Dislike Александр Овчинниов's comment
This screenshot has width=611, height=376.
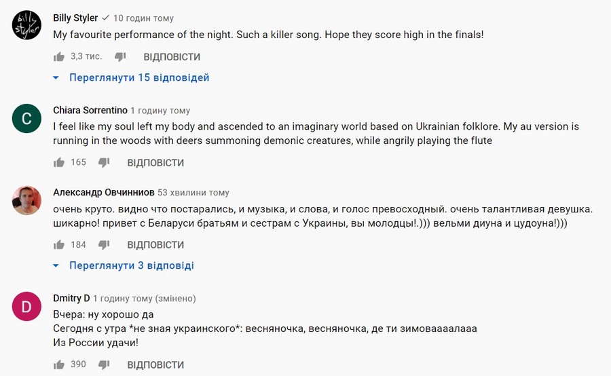coord(104,244)
